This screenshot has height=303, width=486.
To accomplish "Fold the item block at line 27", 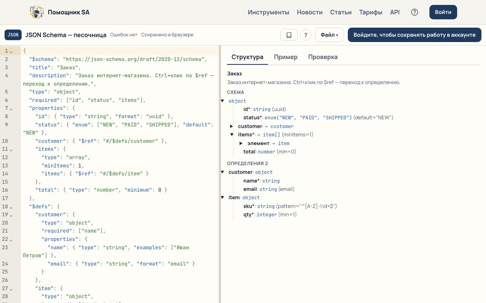I will point(11,289).
